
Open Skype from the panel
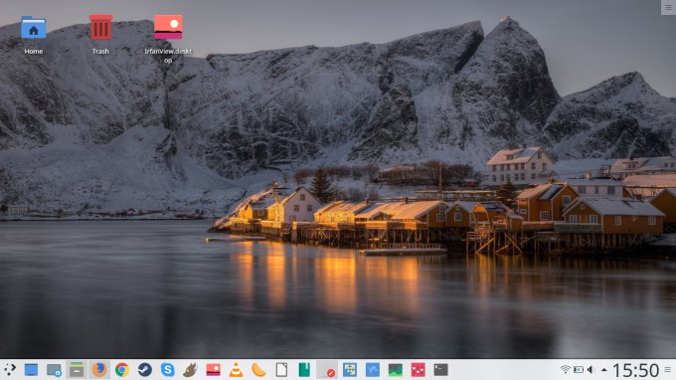click(x=168, y=370)
